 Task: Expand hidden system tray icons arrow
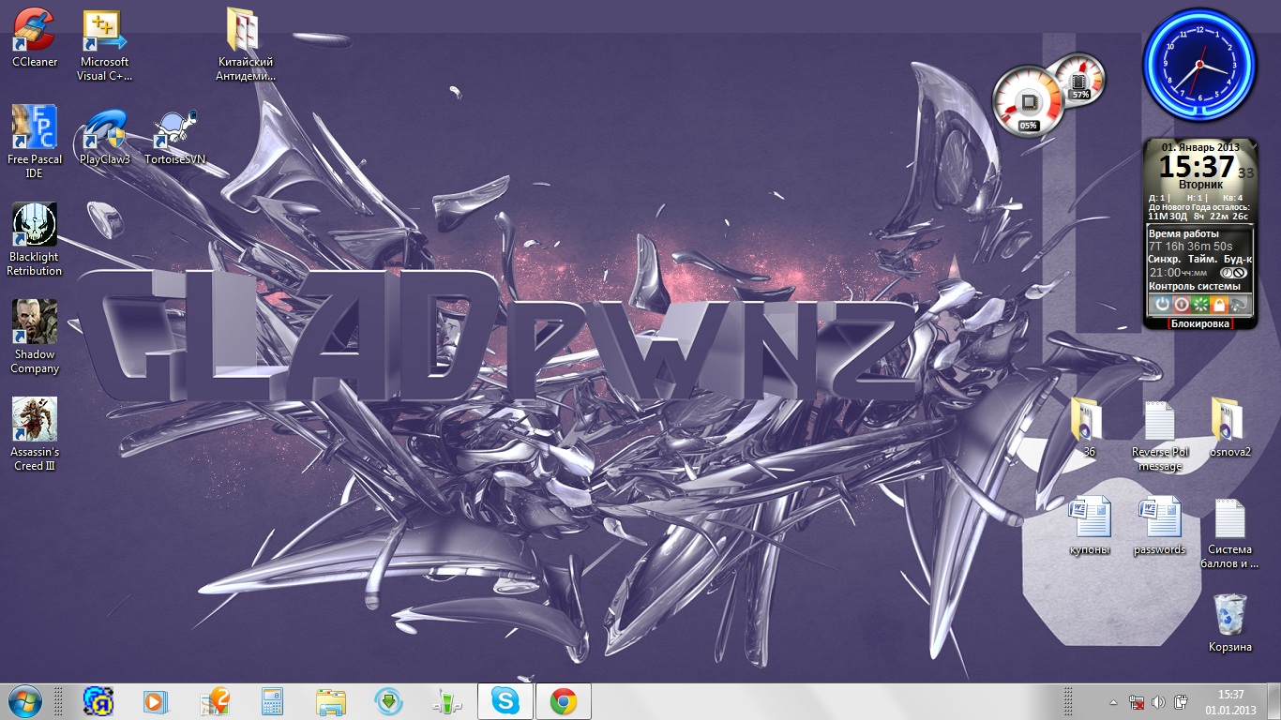1113,701
